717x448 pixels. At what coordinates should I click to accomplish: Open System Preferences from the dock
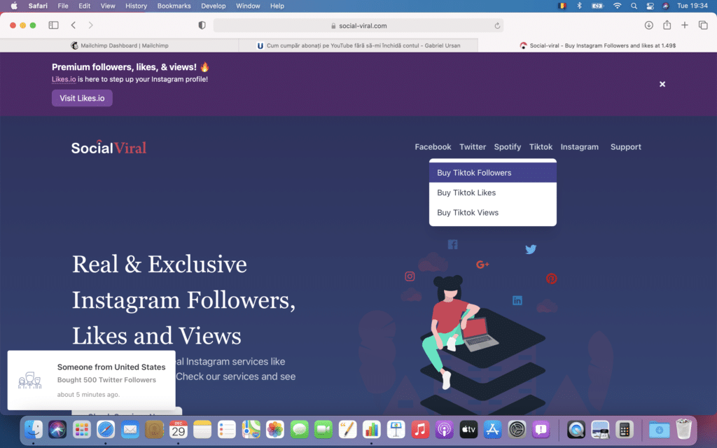[517, 430]
